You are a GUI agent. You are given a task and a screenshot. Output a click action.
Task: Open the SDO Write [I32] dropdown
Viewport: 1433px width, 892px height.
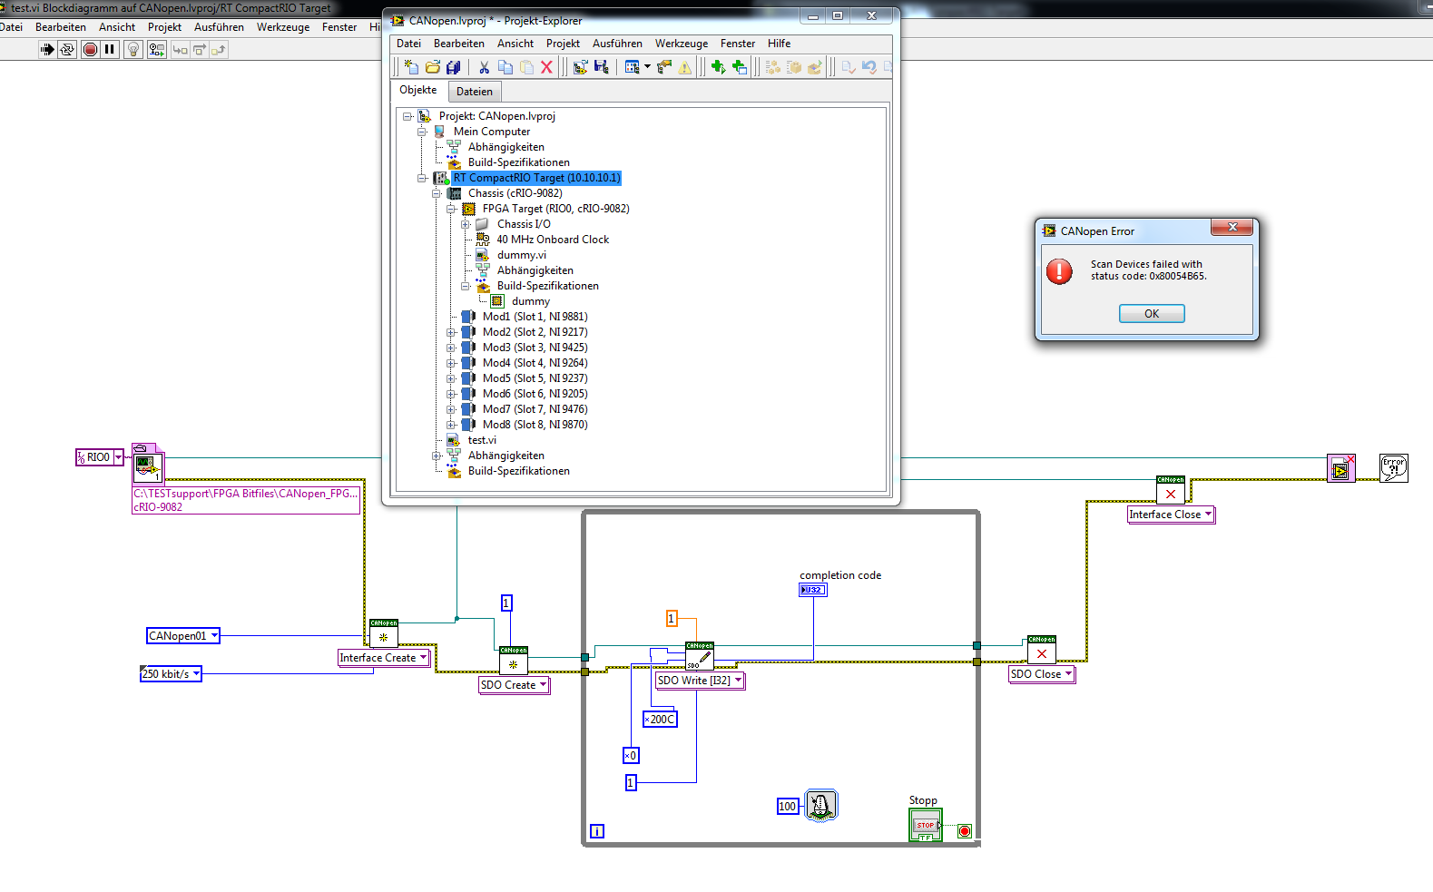point(738,681)
